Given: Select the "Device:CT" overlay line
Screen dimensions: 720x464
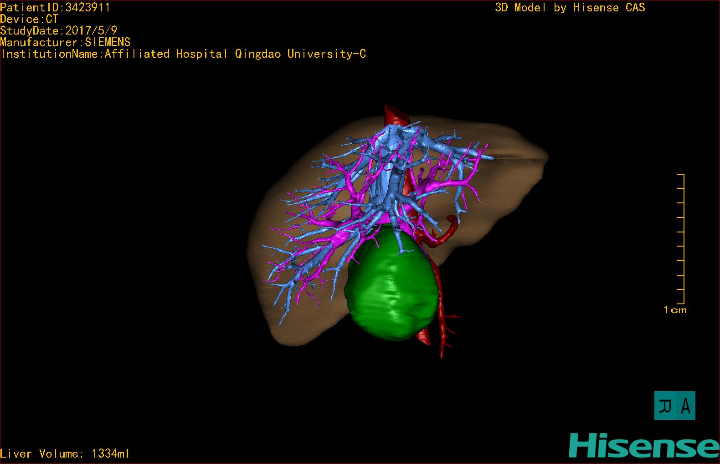Looking at the screenshot, I should (29, 19).
